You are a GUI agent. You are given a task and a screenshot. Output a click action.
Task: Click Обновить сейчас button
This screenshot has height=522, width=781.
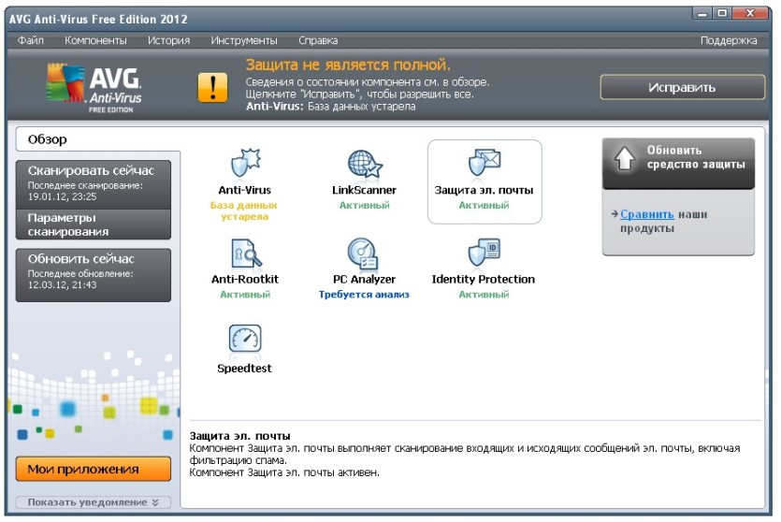point(94,275)
